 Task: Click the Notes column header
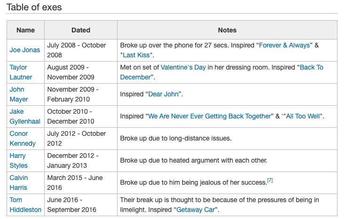point(227,30)
